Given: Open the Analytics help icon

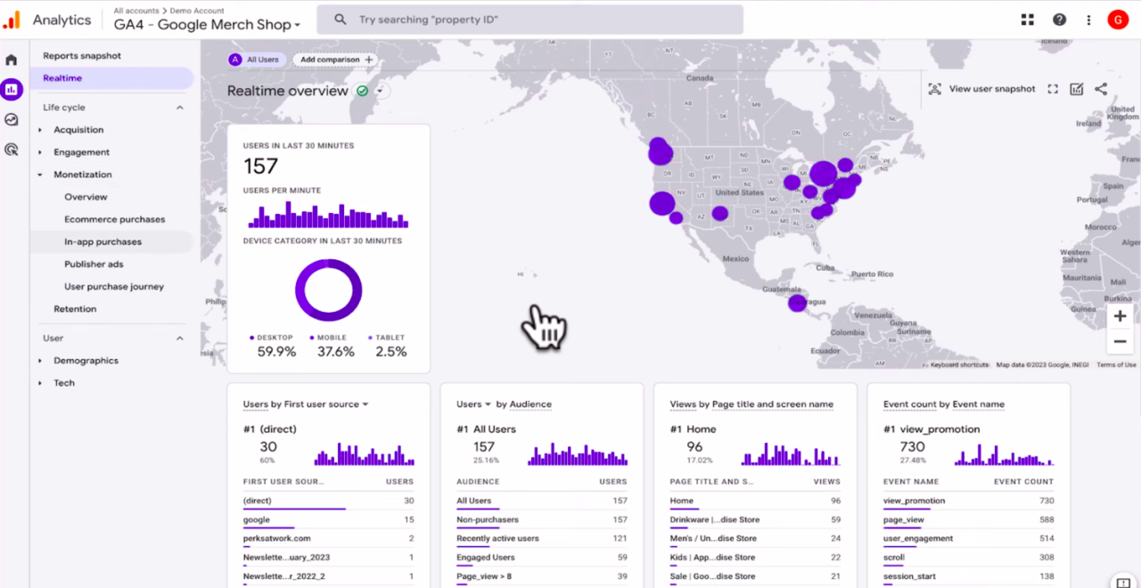Looking at the screenshot, I should pos(1059,19).
